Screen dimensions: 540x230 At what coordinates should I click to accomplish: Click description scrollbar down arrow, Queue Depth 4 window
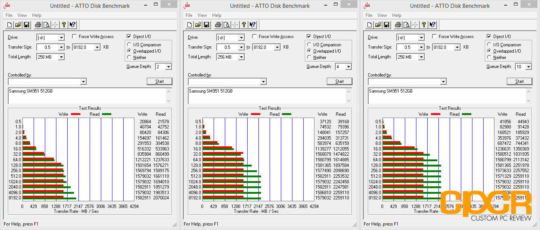349,100
